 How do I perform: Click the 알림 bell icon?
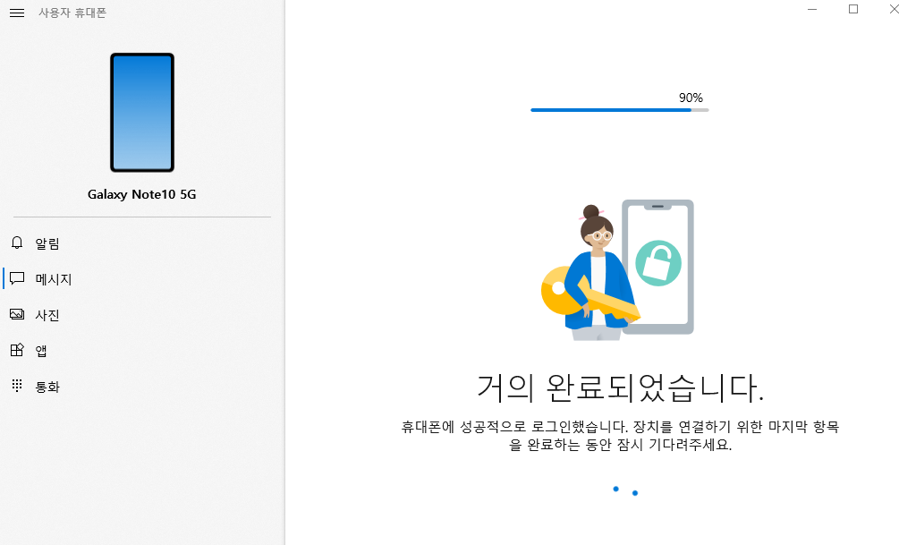click(17, 243)
